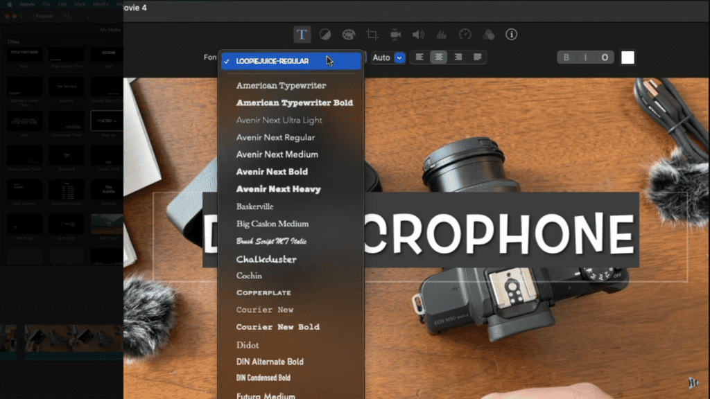Switch to My Media tab

click(x=110, y=30)
